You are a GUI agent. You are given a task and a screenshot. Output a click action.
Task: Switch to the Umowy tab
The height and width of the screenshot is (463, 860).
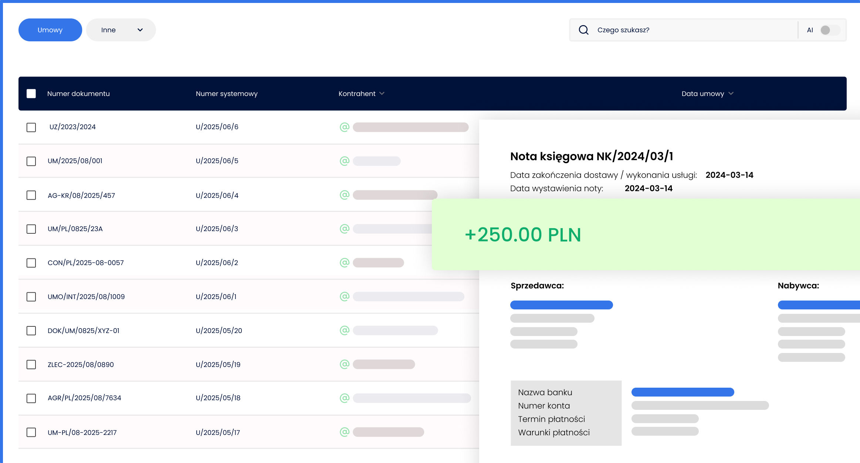tap(50, 30)
